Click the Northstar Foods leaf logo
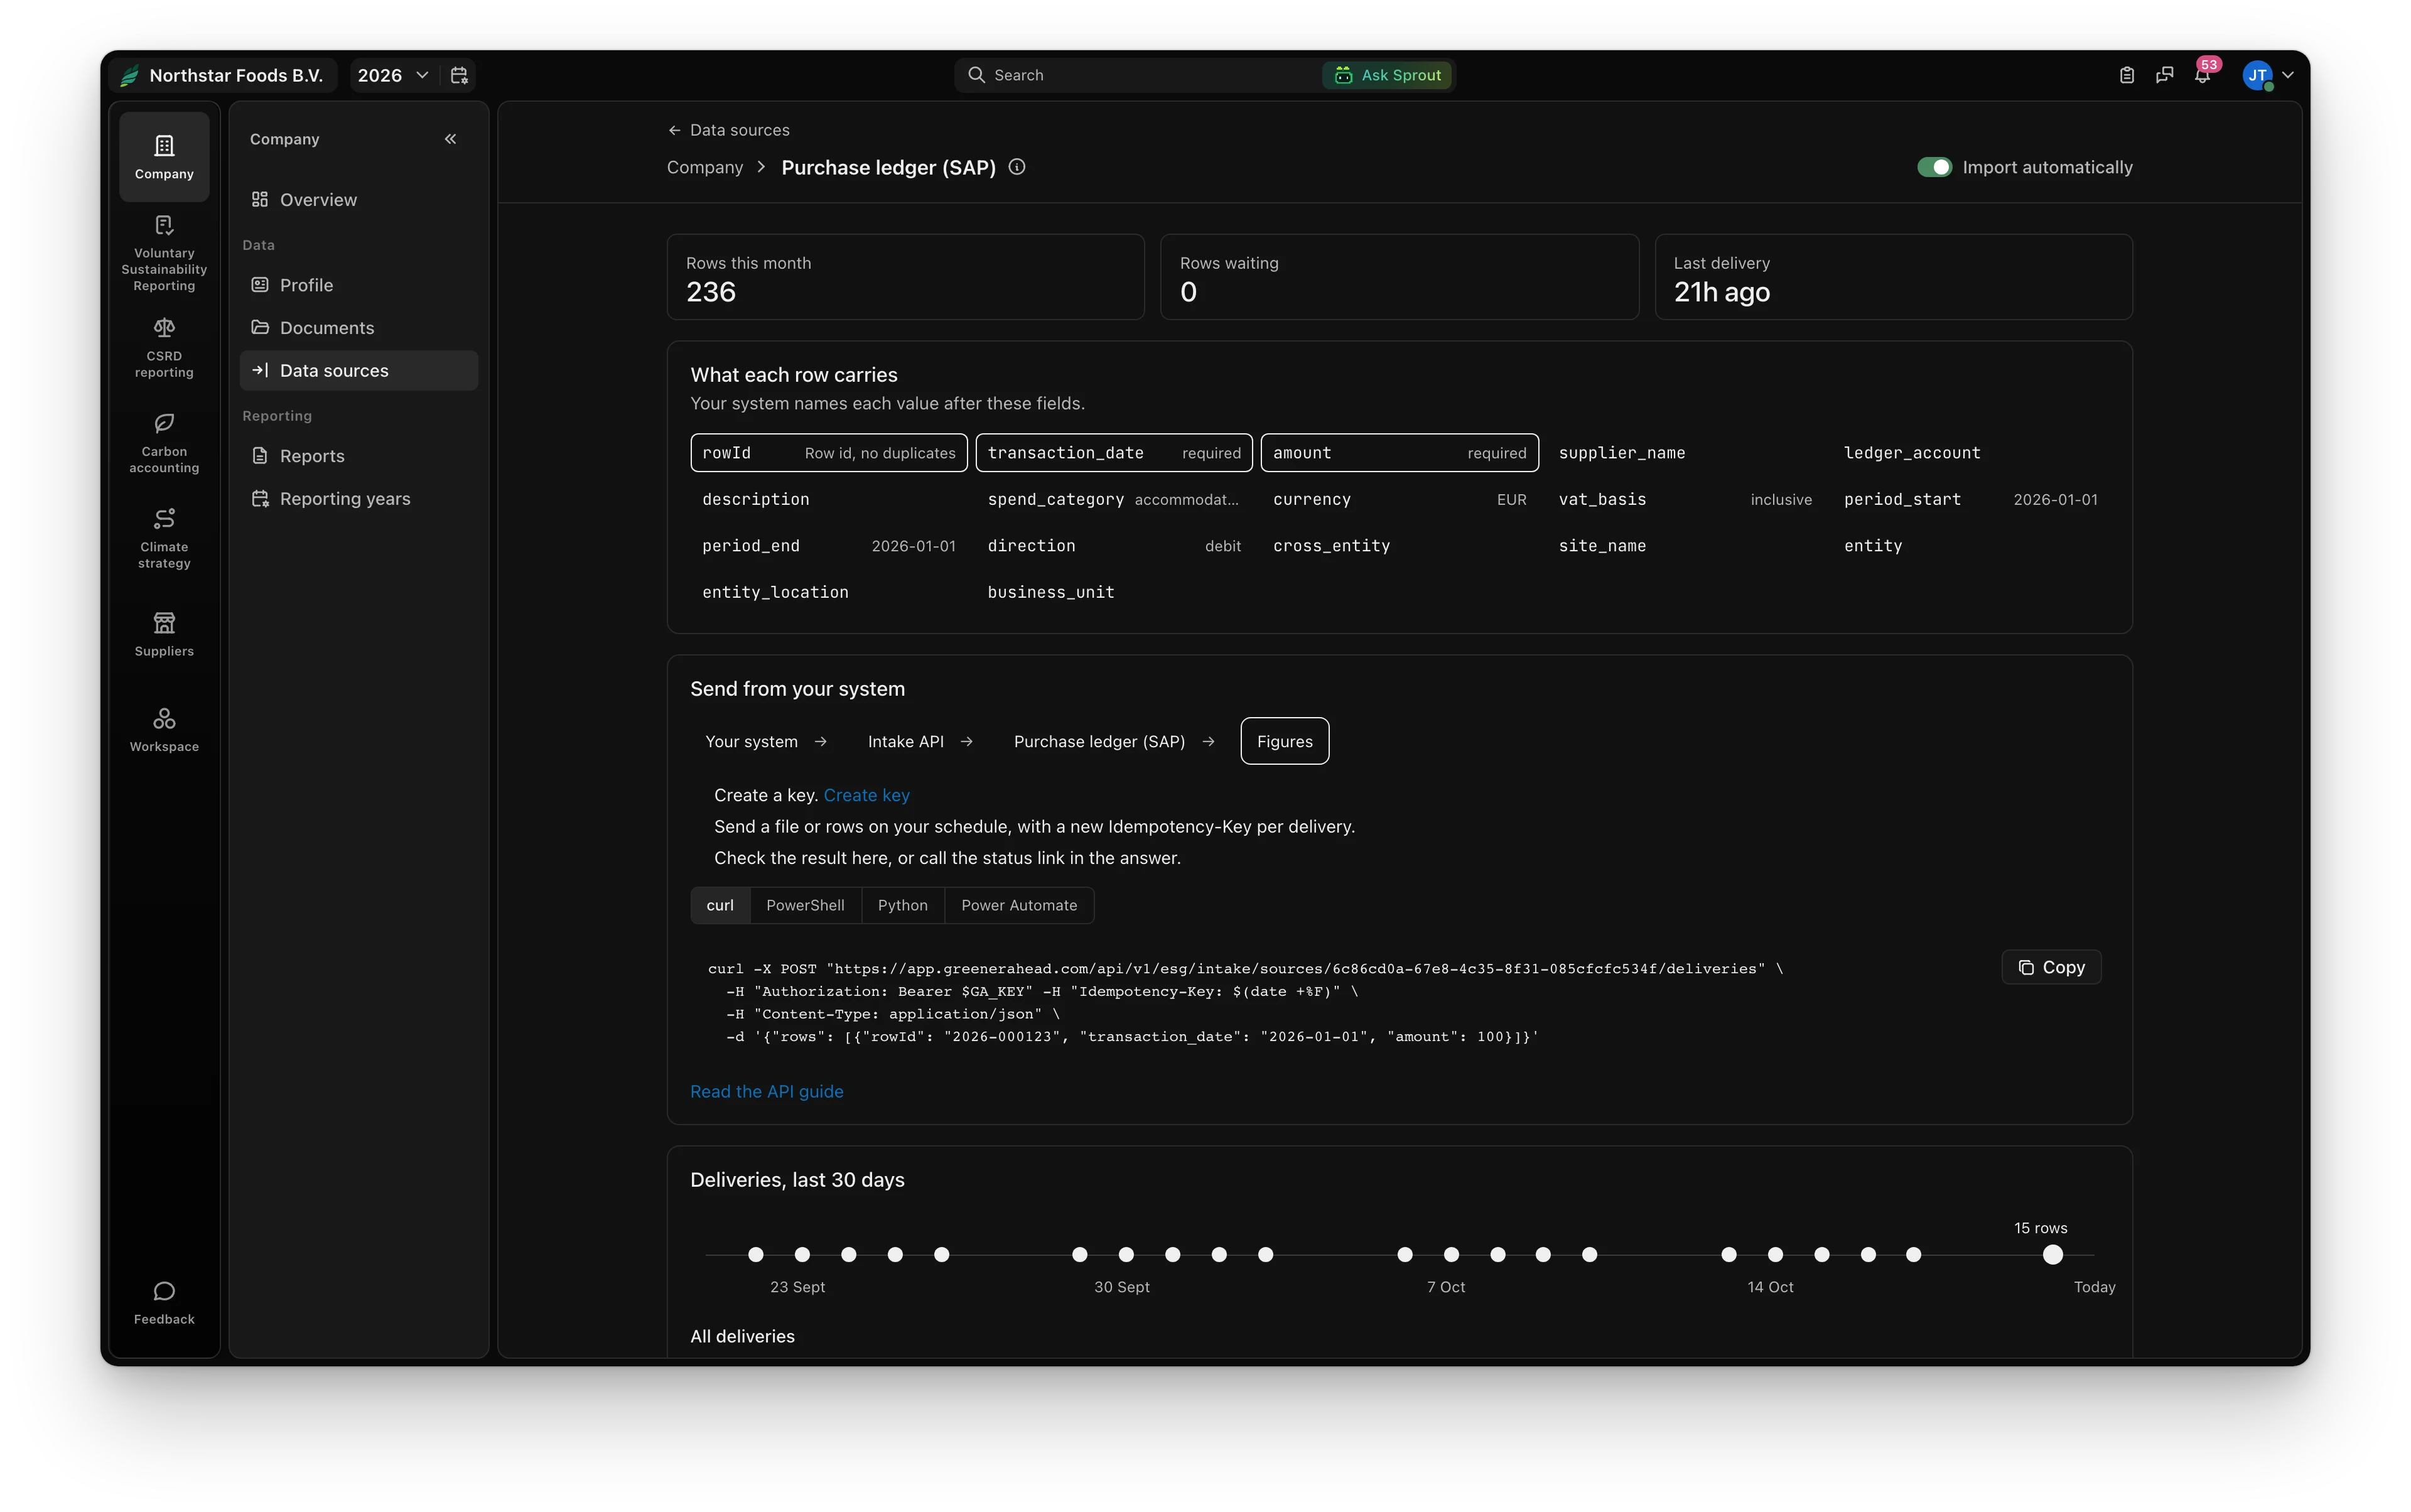This screenshot has height=1512, width=2411. click(x=129, y=75)
